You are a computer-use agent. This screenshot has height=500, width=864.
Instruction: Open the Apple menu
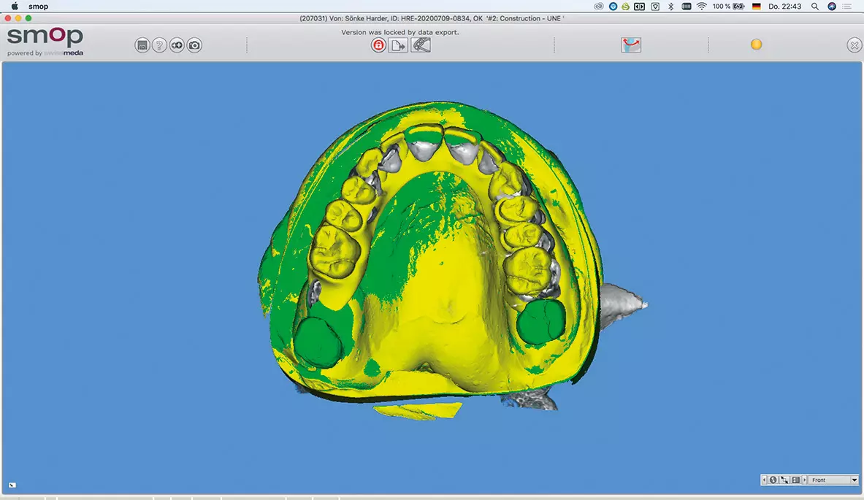point(15,7)
